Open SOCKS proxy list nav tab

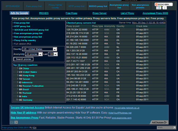tap(98, 6)
